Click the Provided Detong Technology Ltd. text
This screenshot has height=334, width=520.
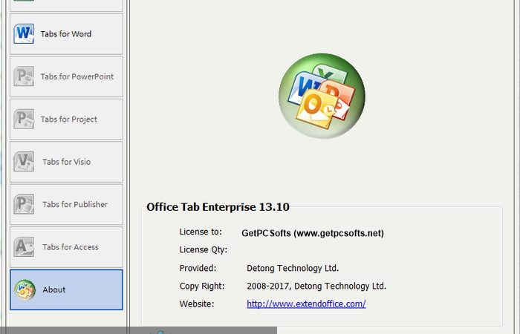(x=293, y=268)
